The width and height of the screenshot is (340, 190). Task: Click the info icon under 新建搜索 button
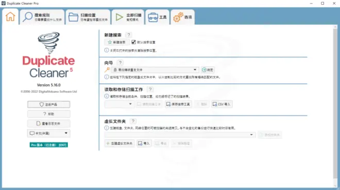pyautogui.click(x=107, y=50)
